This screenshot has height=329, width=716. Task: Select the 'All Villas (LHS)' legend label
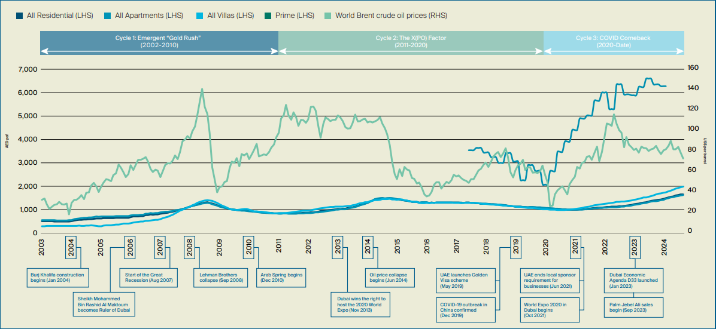click(x=230, y=16)
